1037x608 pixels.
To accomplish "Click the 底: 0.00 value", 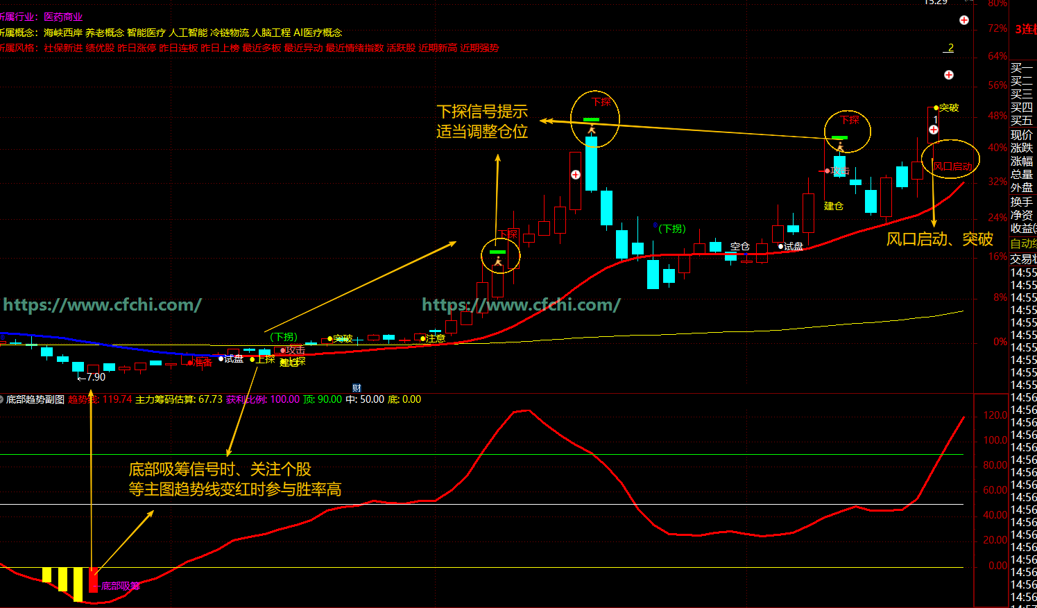I will [x=404, y=399].
